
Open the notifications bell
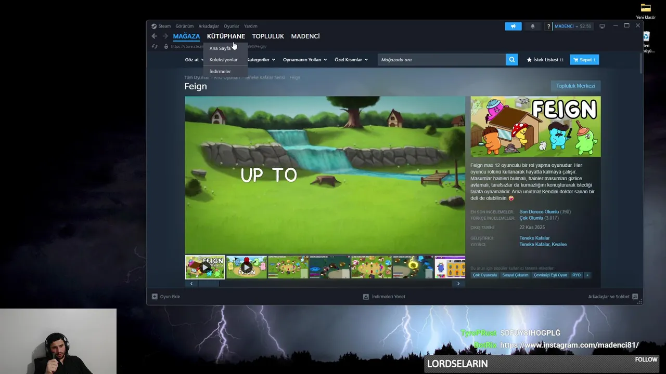click(532, 26)
